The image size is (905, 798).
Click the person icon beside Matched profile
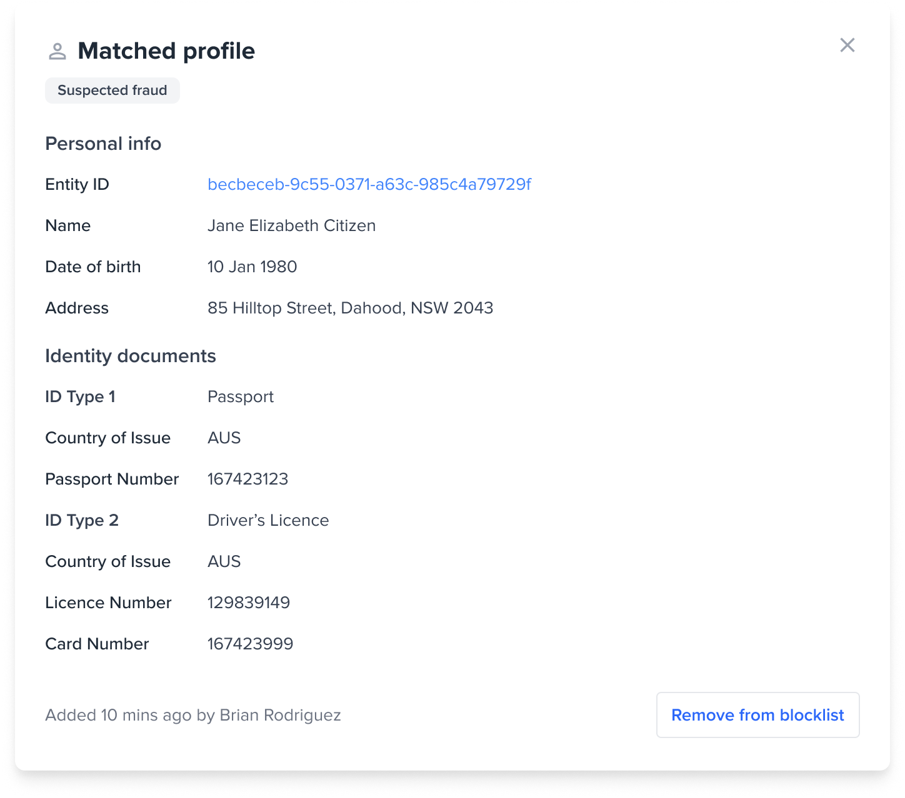click(59, 50)
